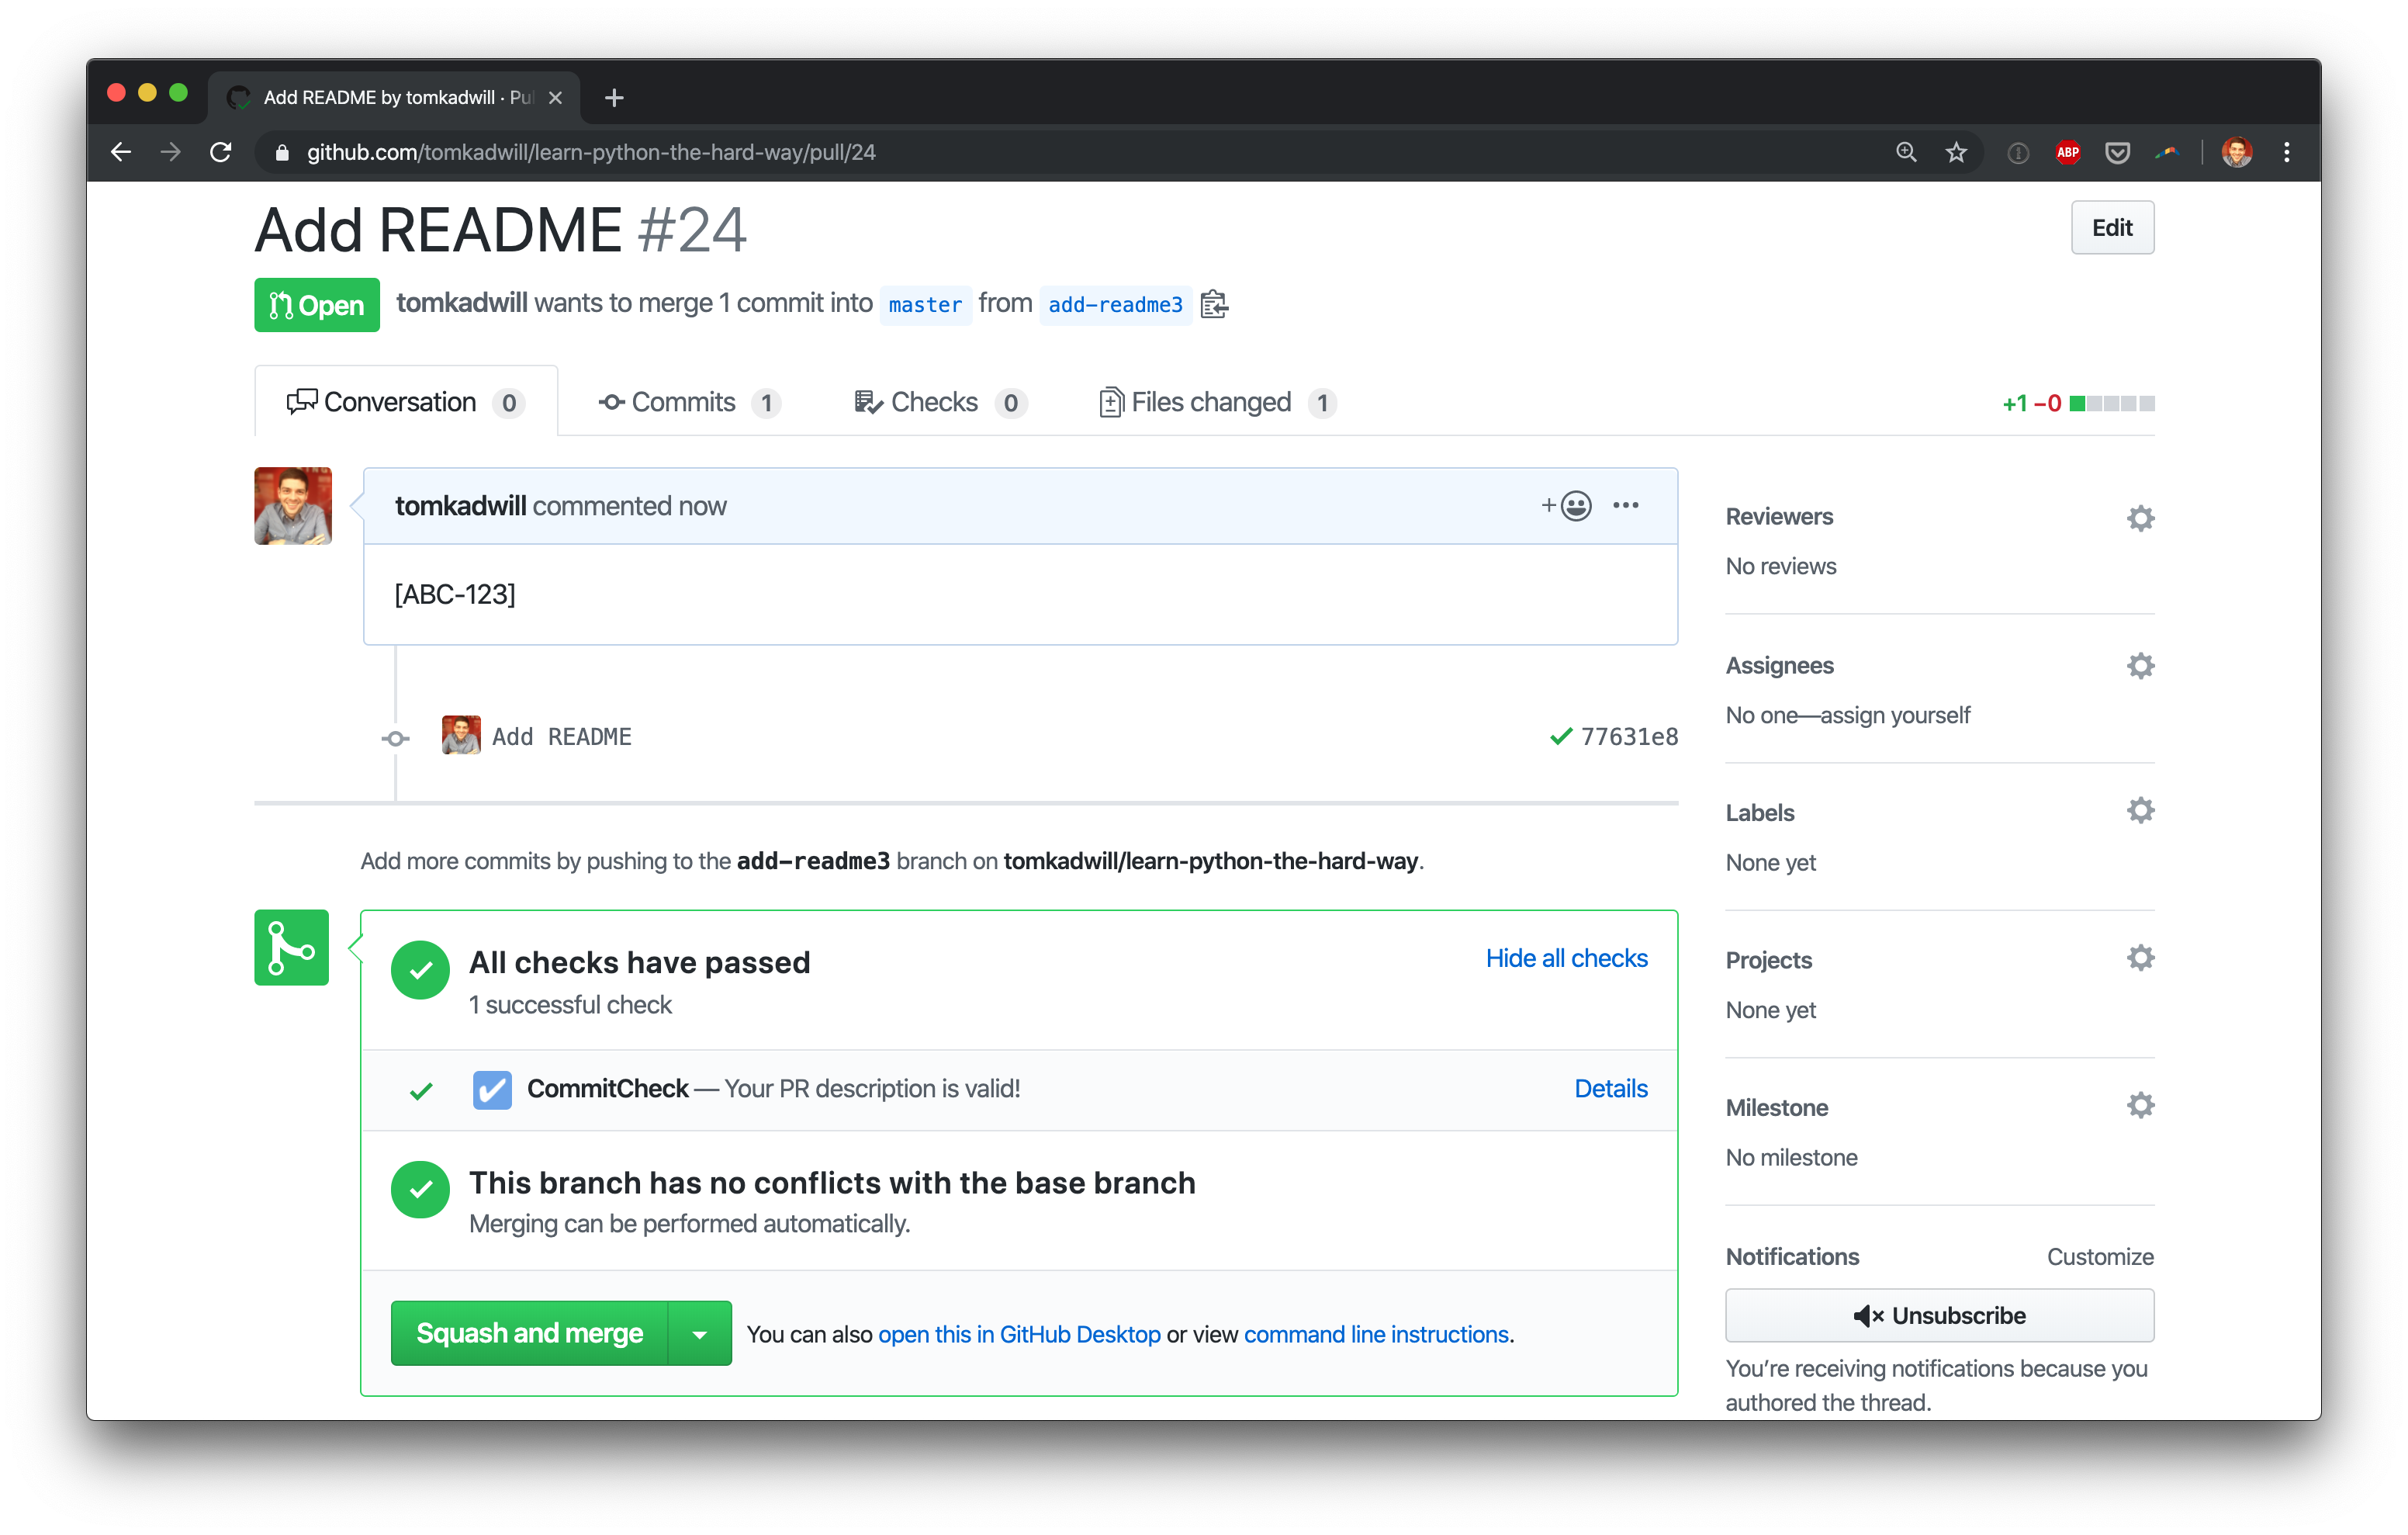Screen dimensions: 2408x1535
Task: Bookmark page with the star icon
Action: click(1955, 153)
